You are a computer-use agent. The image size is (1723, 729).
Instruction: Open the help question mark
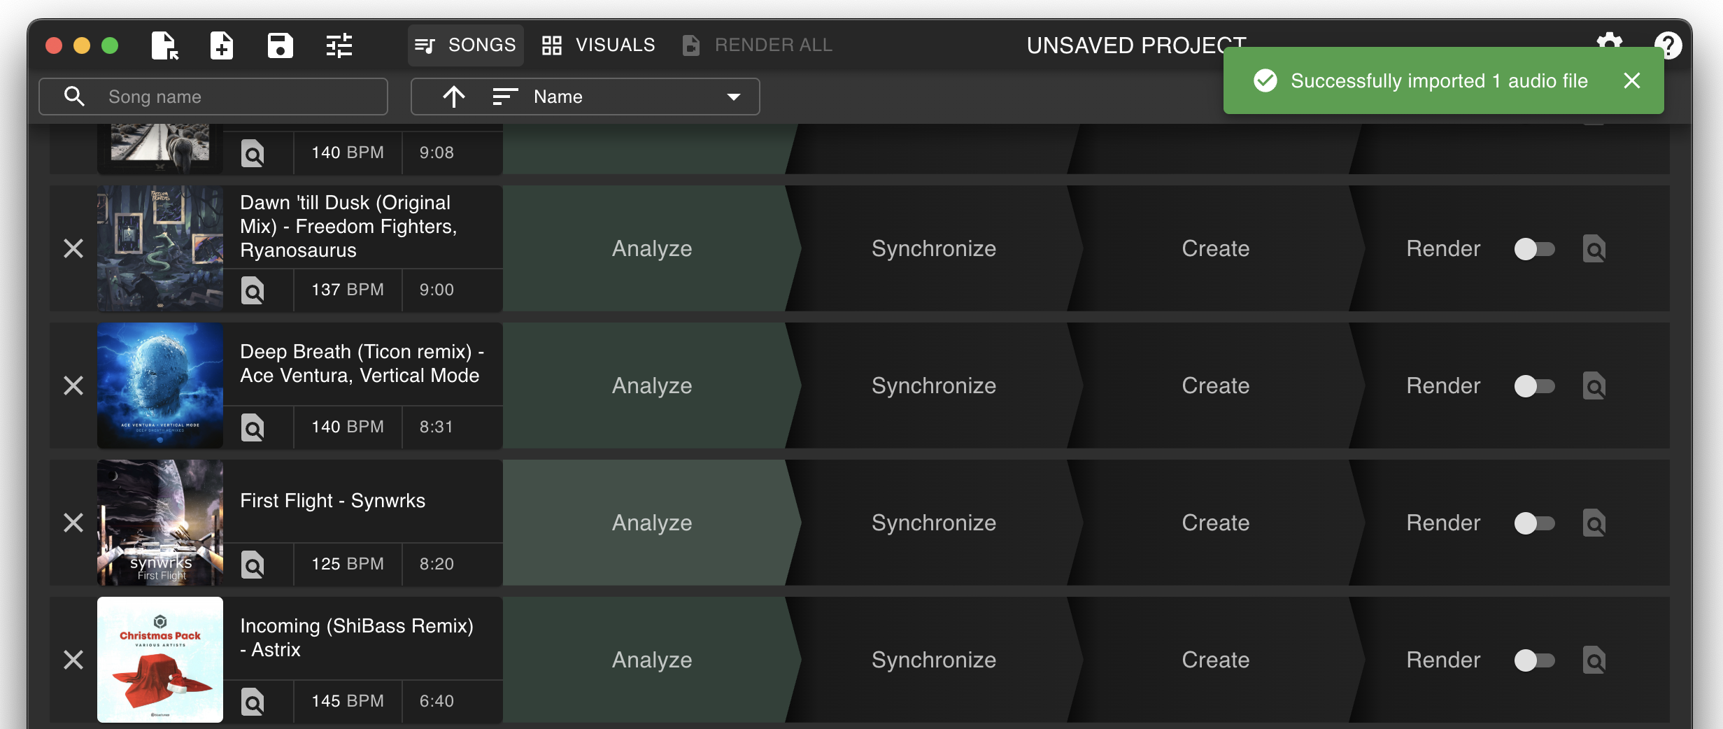click(x=1670, y=45)
